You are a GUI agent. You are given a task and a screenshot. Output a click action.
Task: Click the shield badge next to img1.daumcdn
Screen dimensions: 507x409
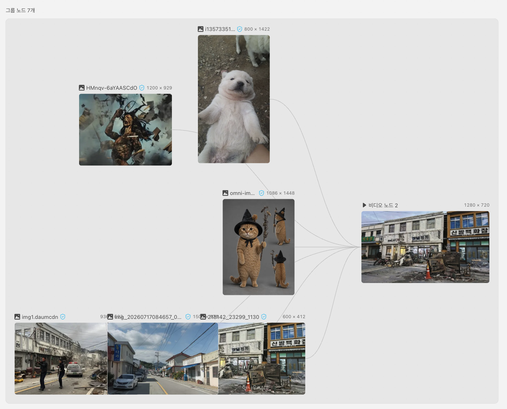63,317
